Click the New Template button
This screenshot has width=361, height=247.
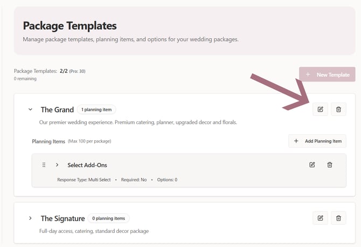click(327, 74)
